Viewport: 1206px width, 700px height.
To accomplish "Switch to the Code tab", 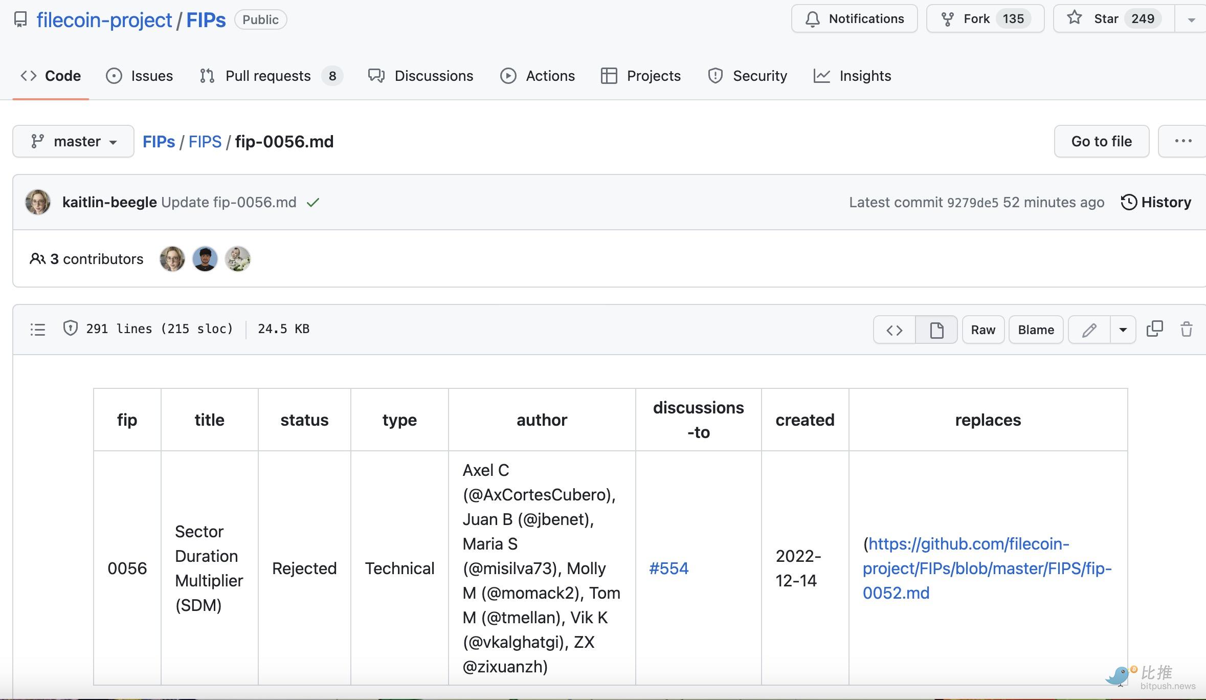I will (x=51, y=76).
